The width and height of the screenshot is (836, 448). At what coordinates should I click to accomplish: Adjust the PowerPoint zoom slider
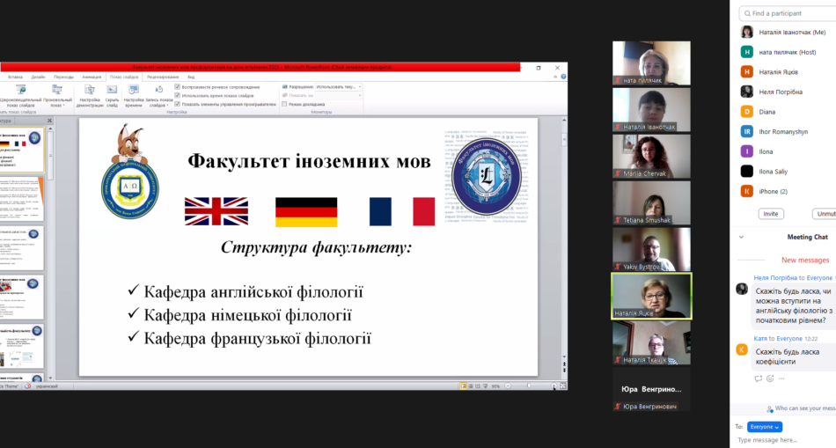528,386
